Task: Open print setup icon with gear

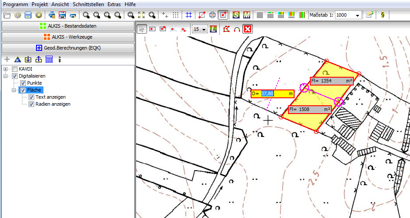Action: 52,15
